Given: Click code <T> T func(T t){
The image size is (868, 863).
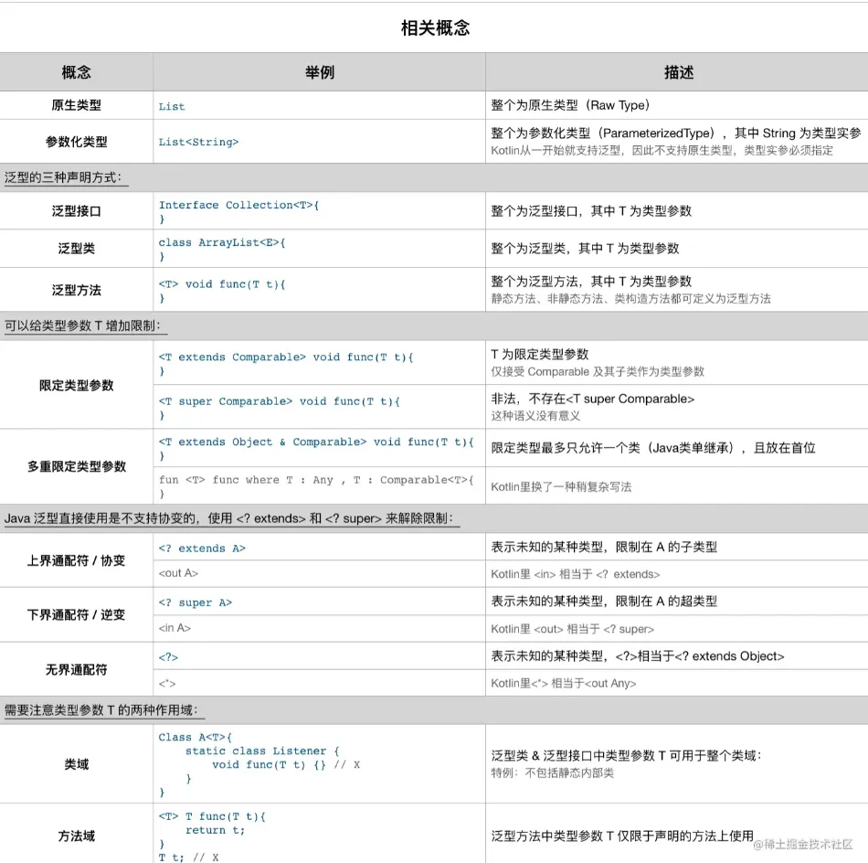Looking at the screenshot, I should tap(212, 816).
